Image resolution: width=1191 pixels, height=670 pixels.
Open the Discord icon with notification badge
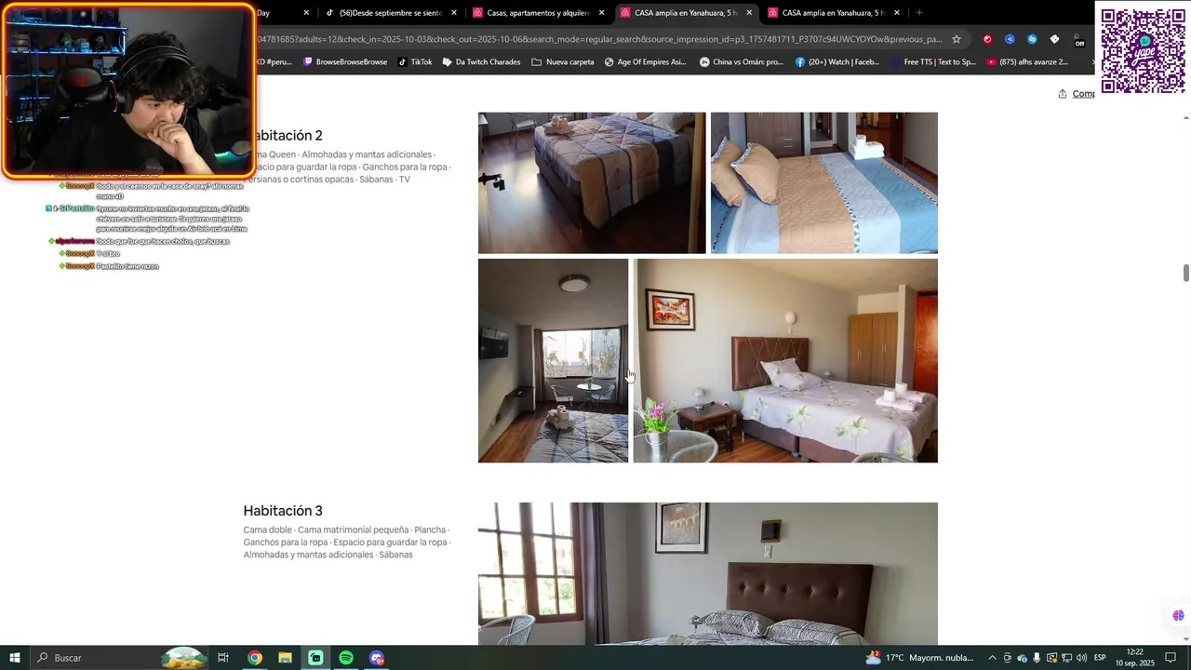pyautogui.click(x=377, y=658)
